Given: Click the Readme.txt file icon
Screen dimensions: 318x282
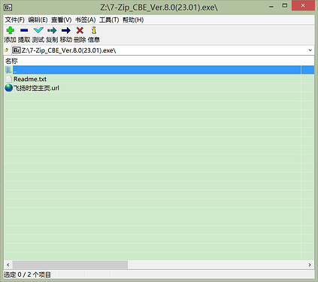Looking at the screenshot, I should click(x=9, y=79).
